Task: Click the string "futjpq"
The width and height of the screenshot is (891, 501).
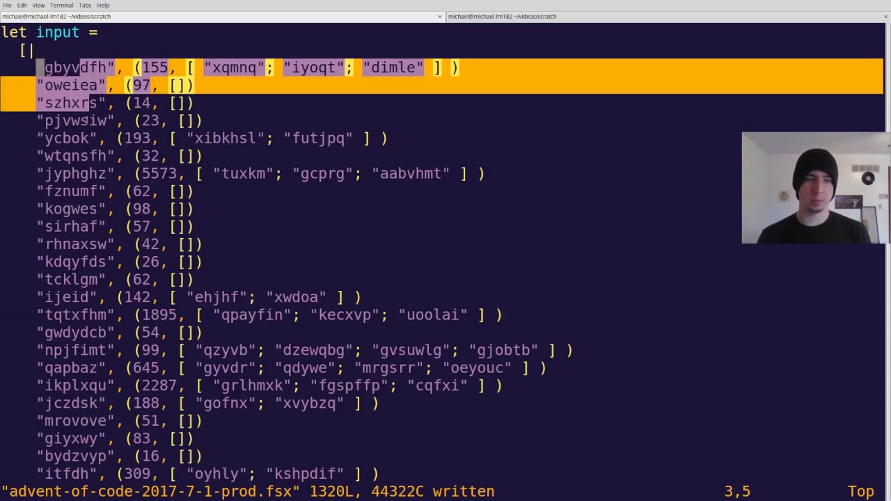Action: point(318,138)
